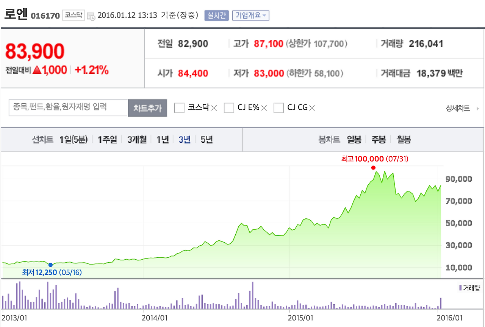Click the 실시간 real-time button
The width and height of the screenshot is (485, 327).
tap(216, 16)
